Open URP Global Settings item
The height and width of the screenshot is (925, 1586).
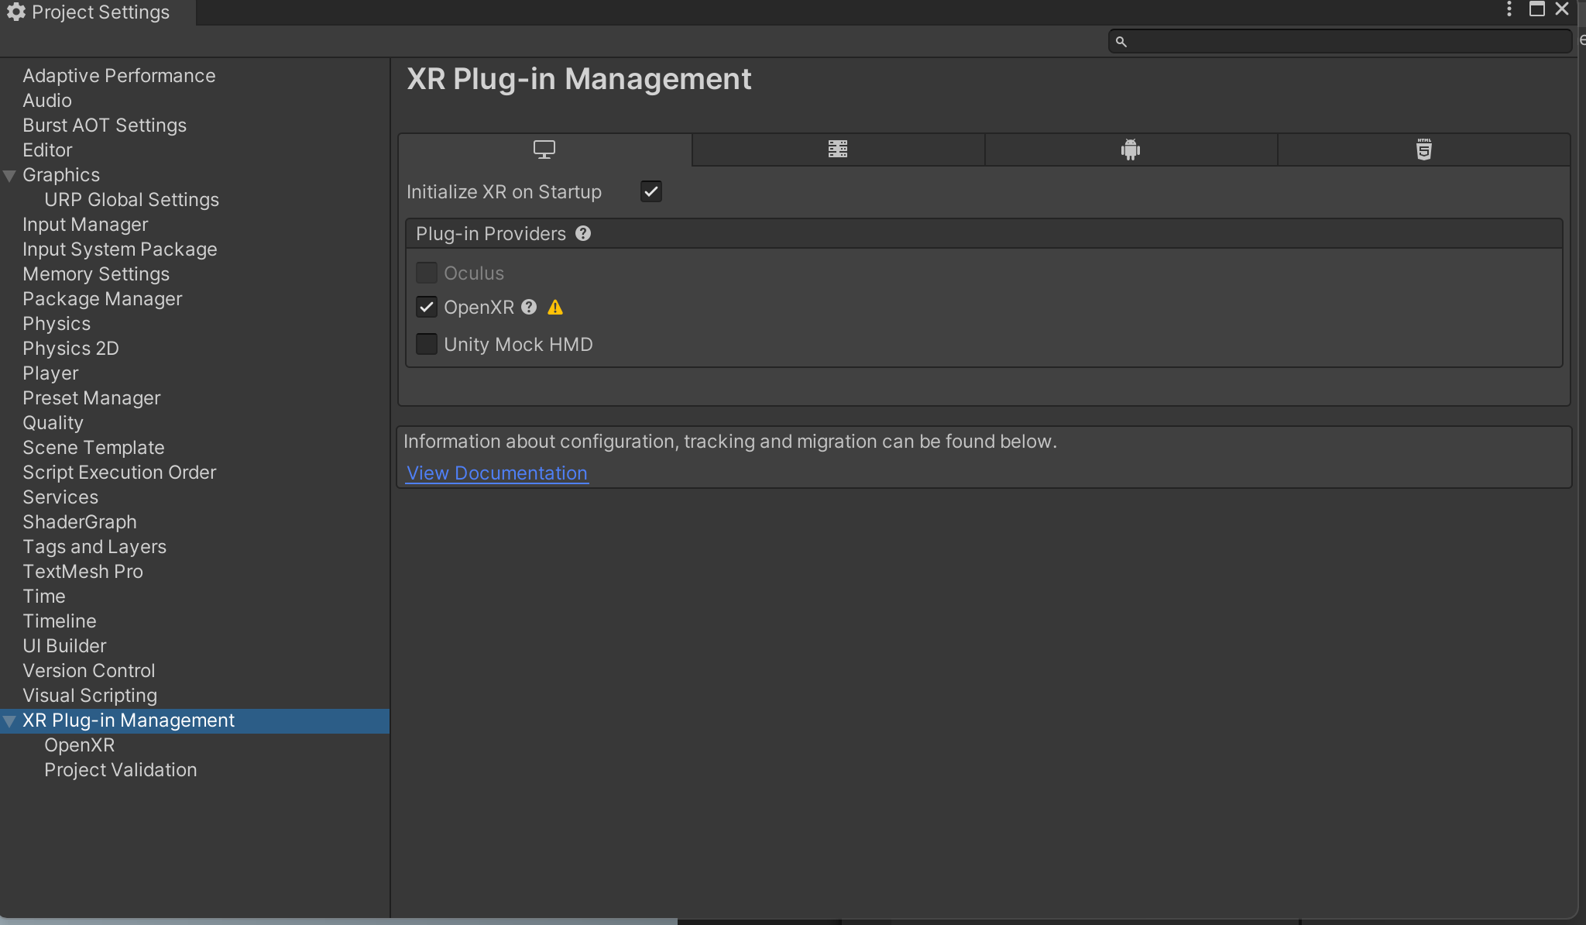[132, 200]
